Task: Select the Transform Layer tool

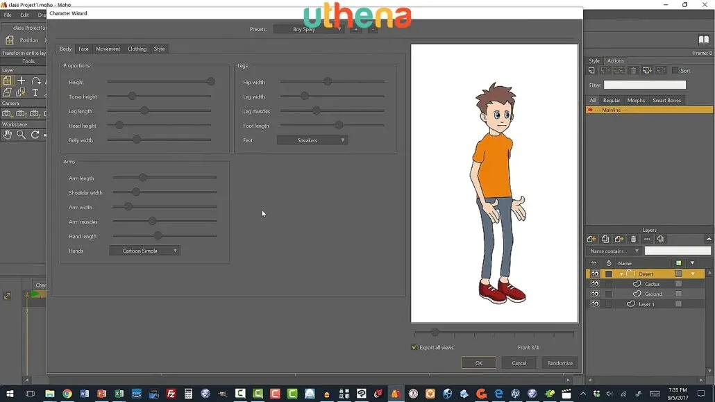Action: pos(8,81)
